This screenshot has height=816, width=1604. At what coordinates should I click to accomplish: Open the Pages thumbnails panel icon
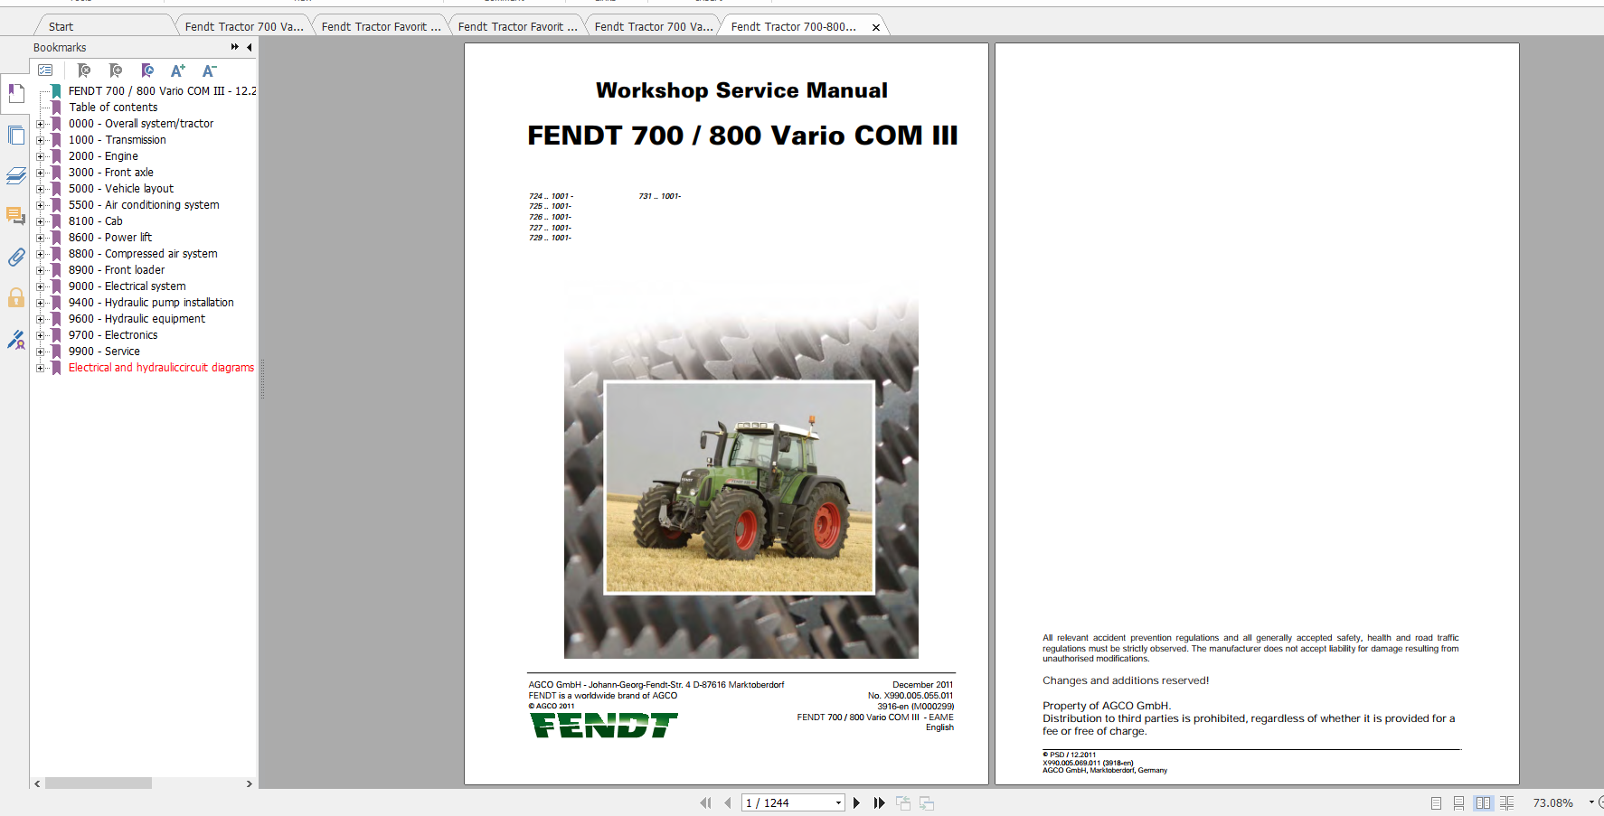(15, 136)
